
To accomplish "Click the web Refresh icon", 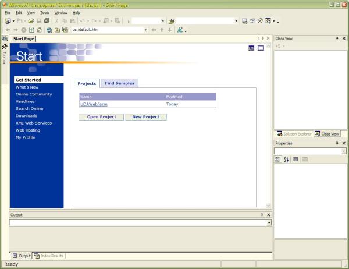I will tap(31, 30).
